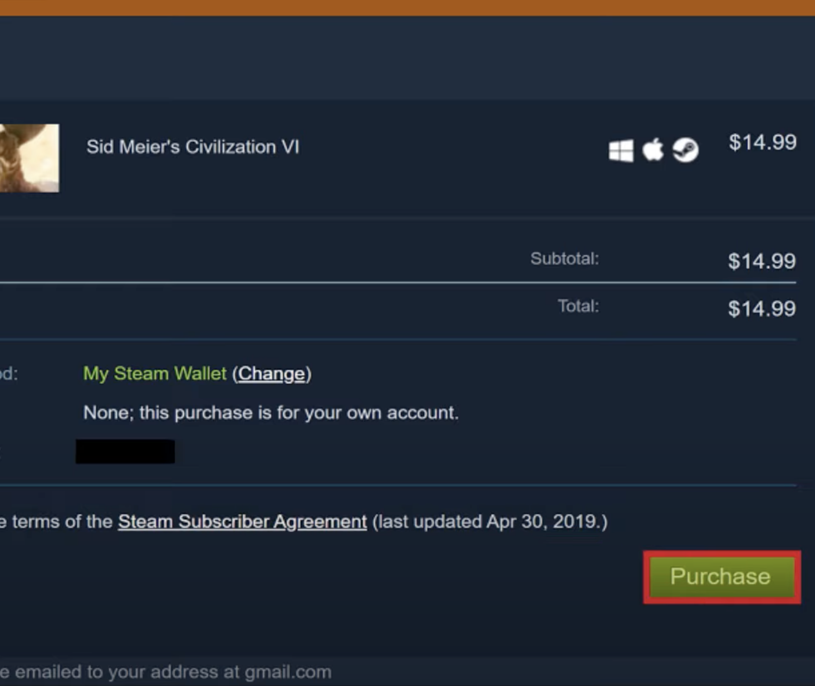
Task: Click the Apple platform icon
Action: [x=654, y=148]
